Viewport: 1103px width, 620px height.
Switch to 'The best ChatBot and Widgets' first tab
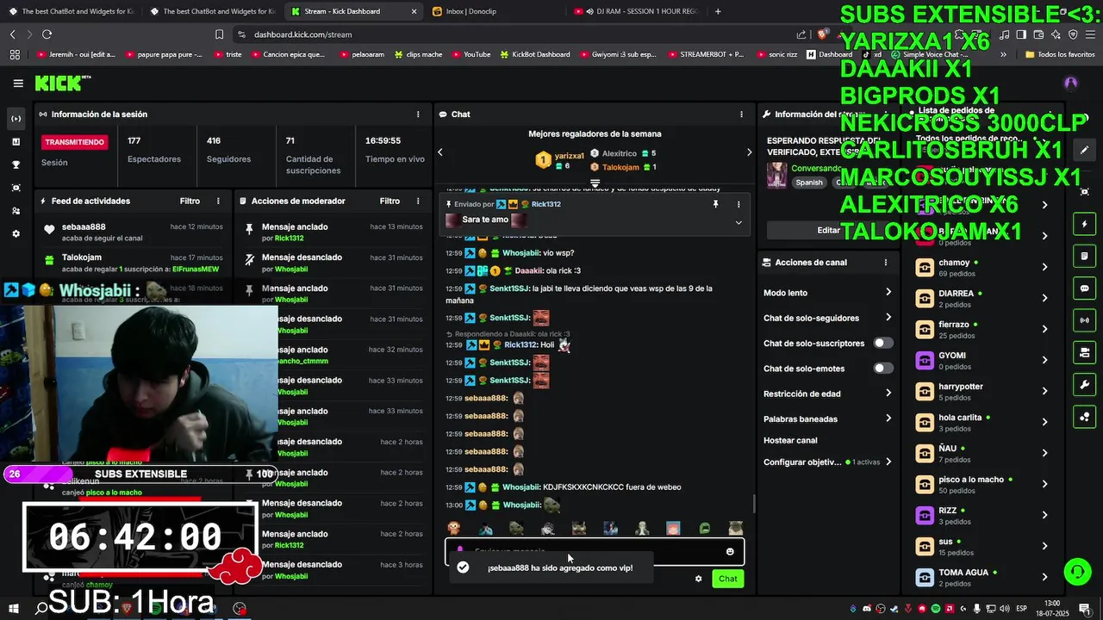71,11
